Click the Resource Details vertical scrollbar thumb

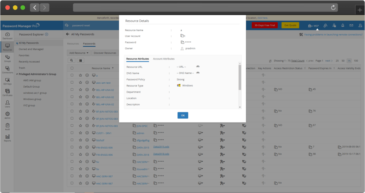pyautogui.click(x=240, y=77)
